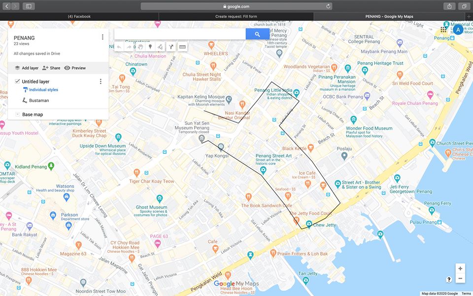The width and height of the screenshot is (473, 296).
Task: Activate the Draw a line tool
Action: [x=160, y=47]
